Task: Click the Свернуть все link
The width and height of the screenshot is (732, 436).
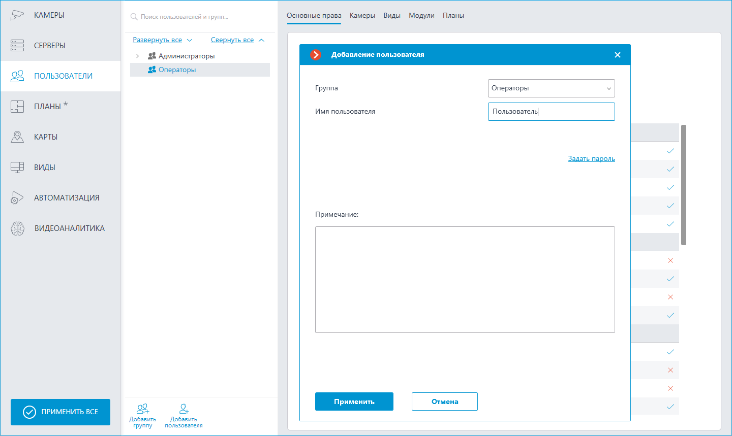Action: (x=232, y=40)
